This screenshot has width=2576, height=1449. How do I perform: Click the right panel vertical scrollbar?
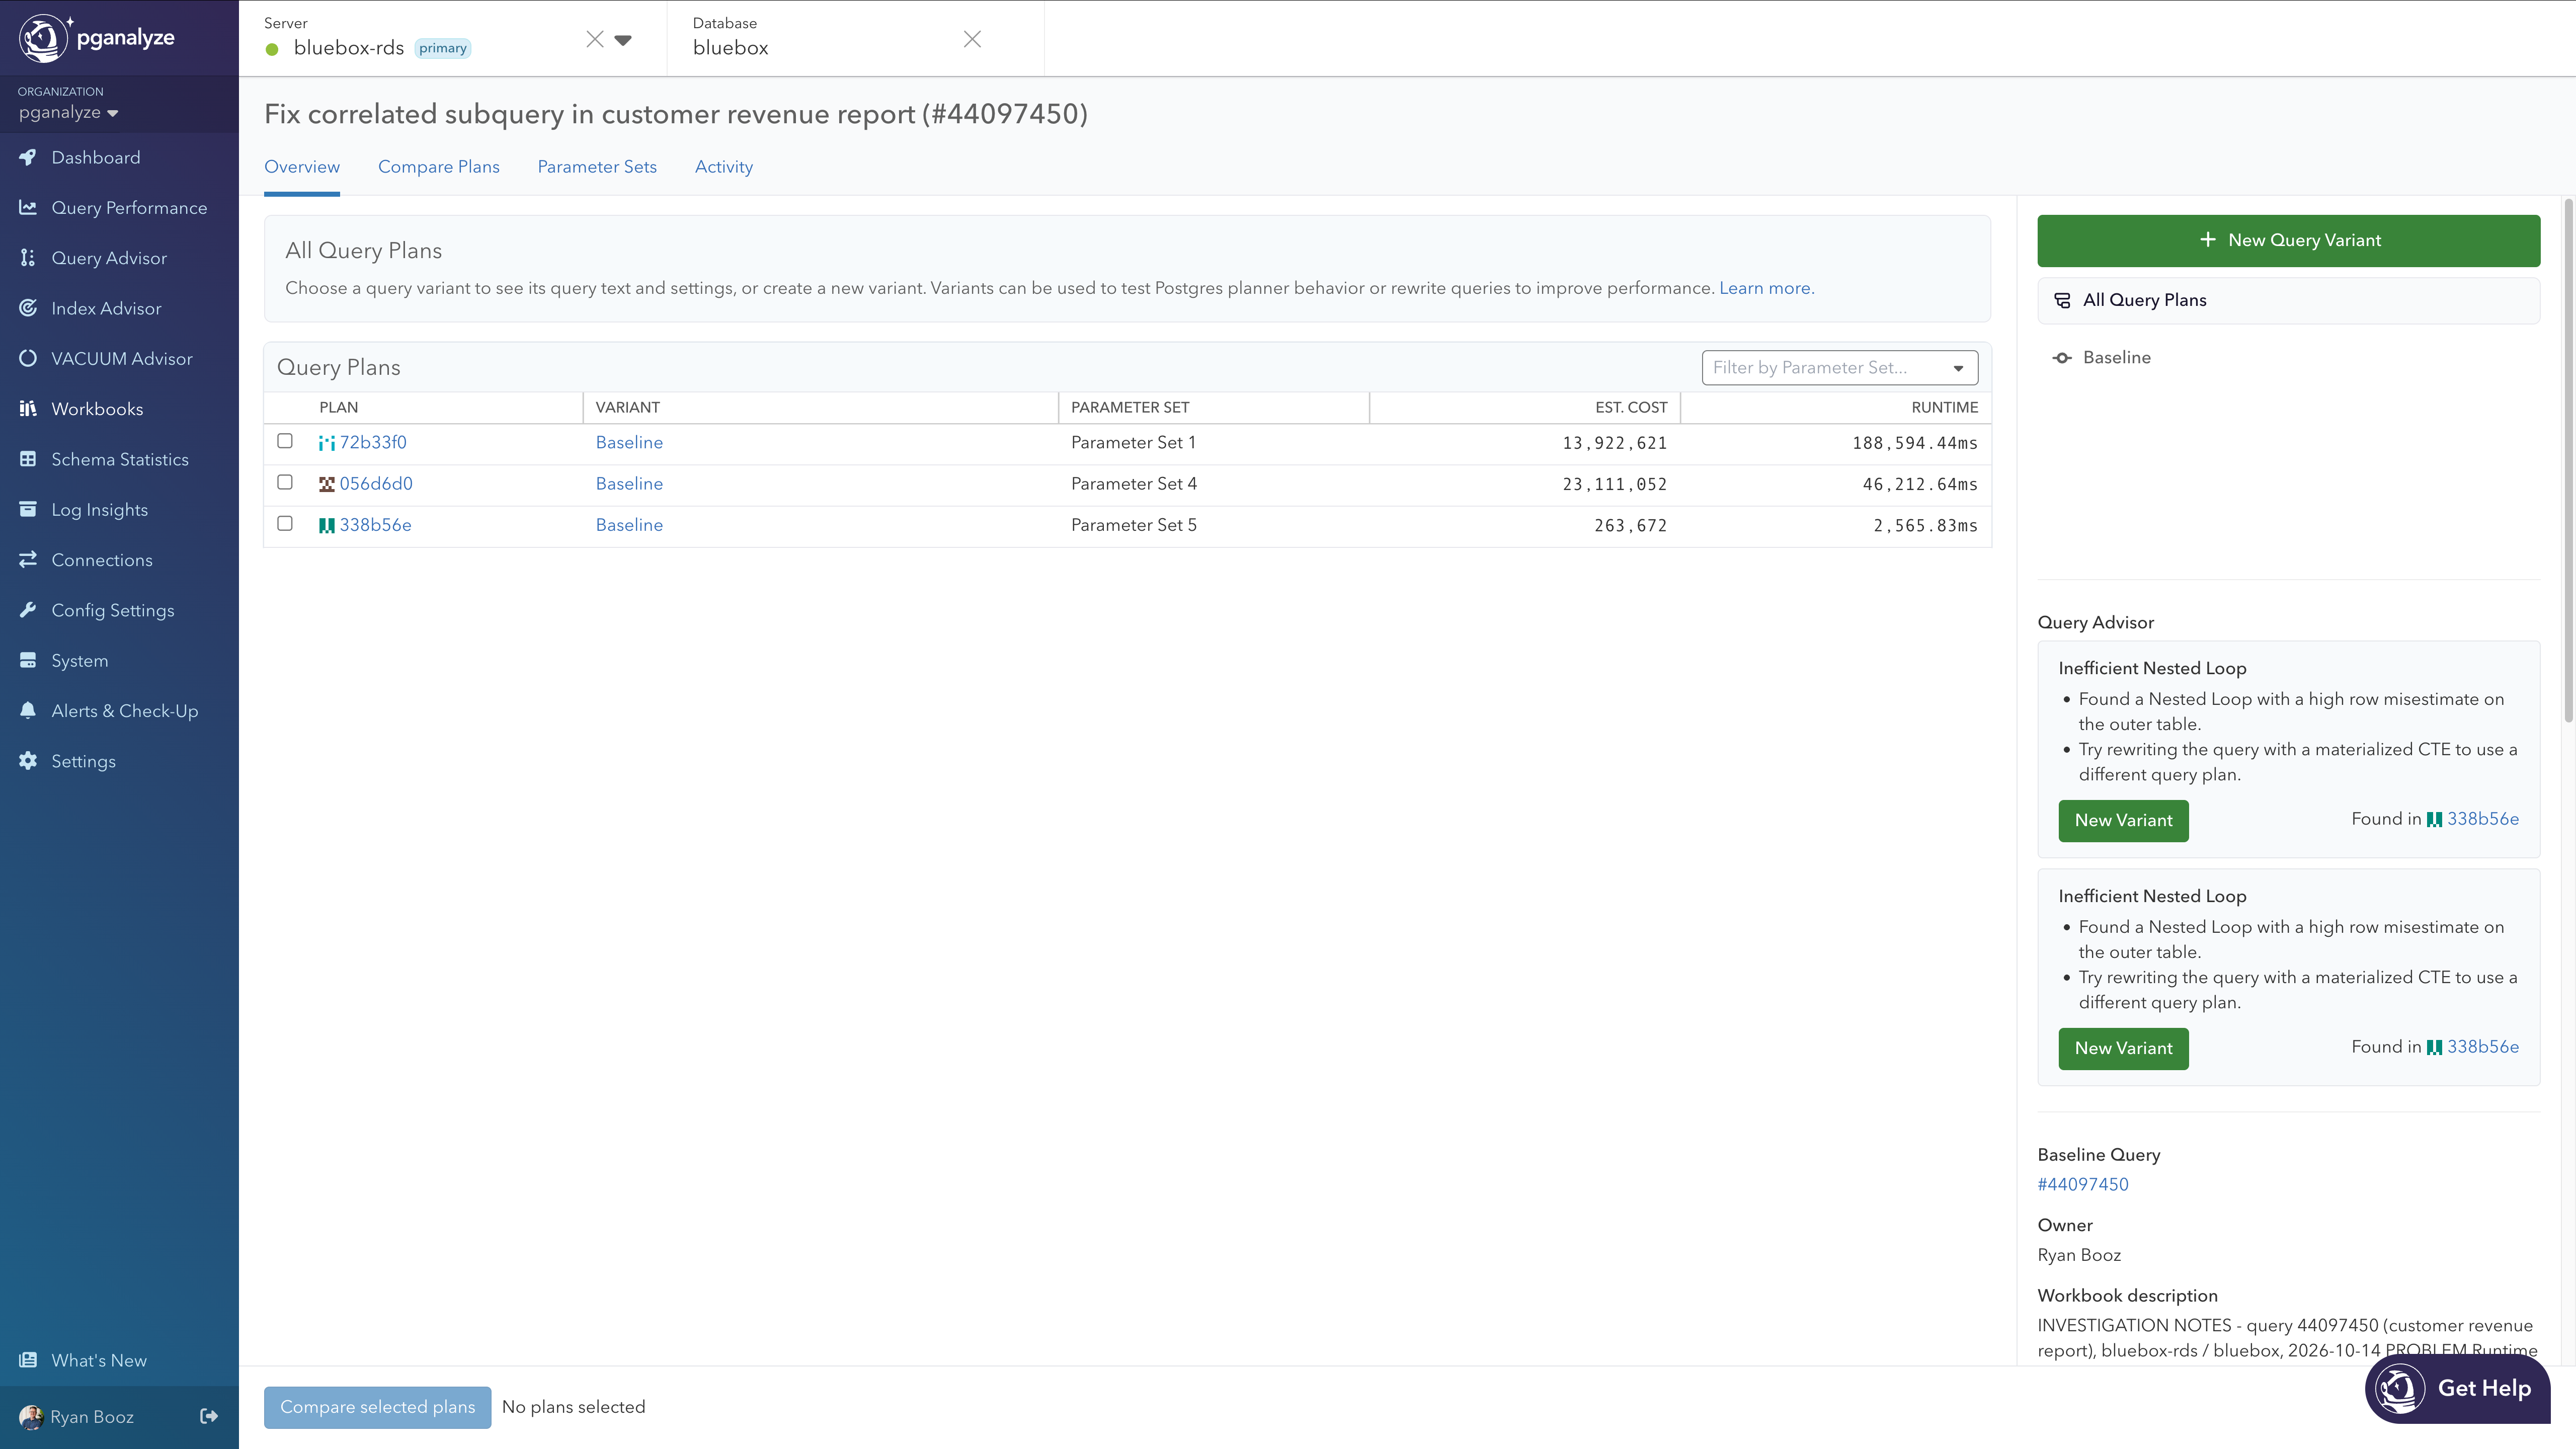pos(2568,460)
